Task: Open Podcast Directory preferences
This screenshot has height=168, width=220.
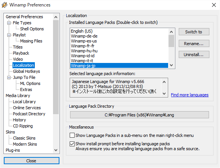Action: click(x=29, y=114)
